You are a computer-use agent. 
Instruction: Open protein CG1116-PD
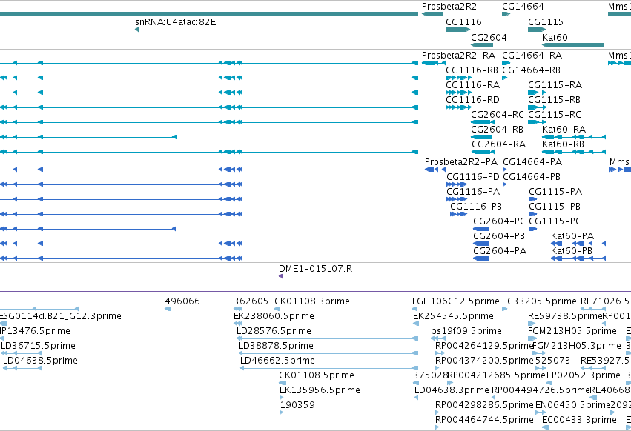click(473, 177)
